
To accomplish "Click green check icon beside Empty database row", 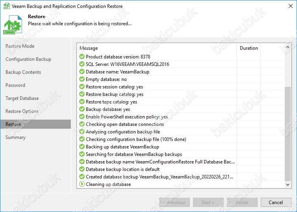I will 82,79.
